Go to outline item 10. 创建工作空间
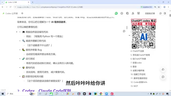The width and height of the screenshot is (171, 96). coord(138,74)
